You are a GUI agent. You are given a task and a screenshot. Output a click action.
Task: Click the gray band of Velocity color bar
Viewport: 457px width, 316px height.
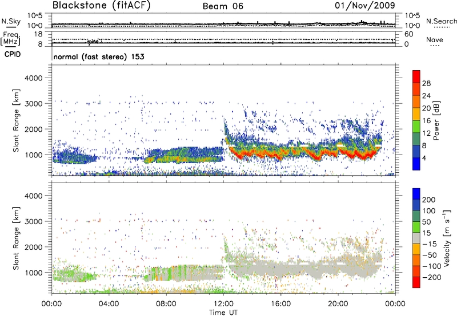[416, 238]
